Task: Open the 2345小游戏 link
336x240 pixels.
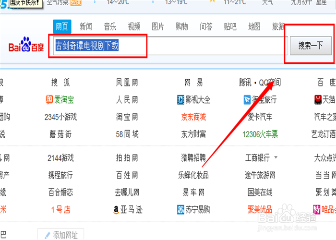Action: (60, 117)
